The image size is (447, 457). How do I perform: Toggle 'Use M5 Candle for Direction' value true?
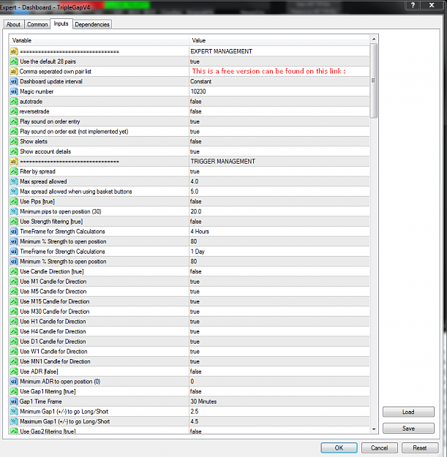279,292
